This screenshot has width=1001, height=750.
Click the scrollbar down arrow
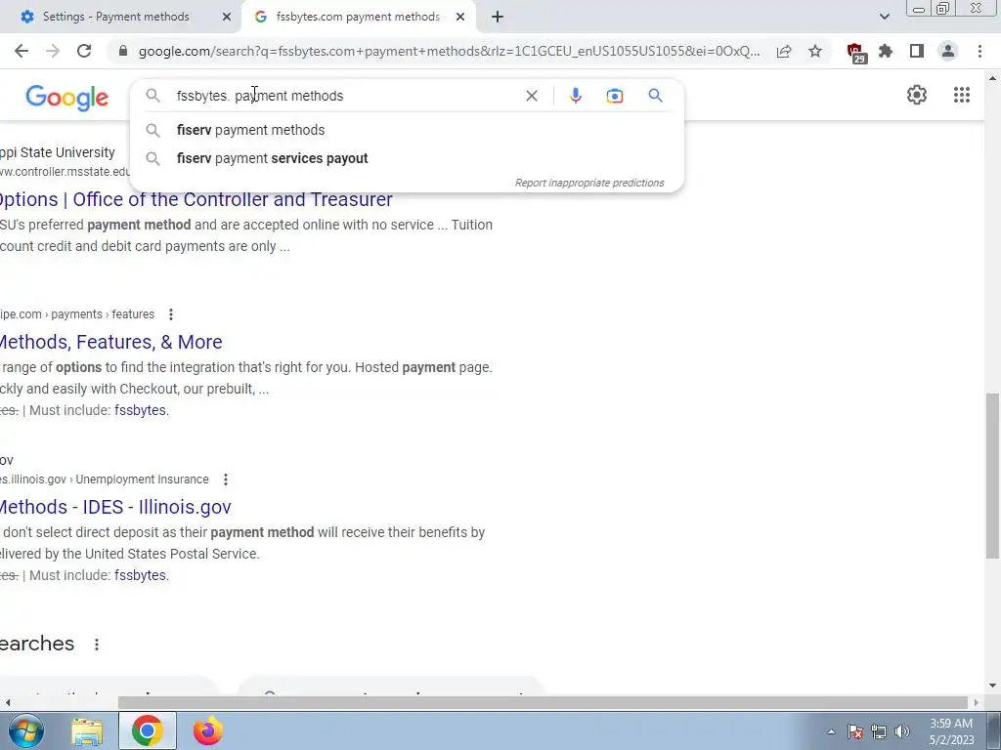[x=992, y=687]
